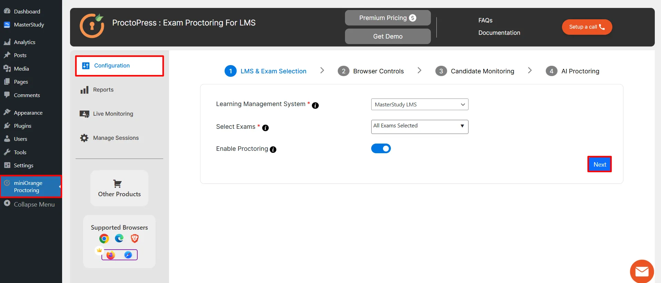Click the Chrome browser icon

coord(104,239)
